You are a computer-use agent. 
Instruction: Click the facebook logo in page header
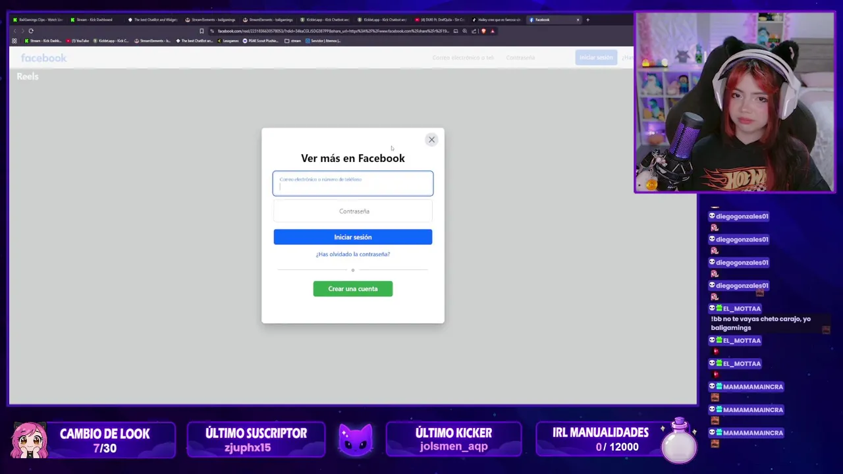[x=43, y=58]
